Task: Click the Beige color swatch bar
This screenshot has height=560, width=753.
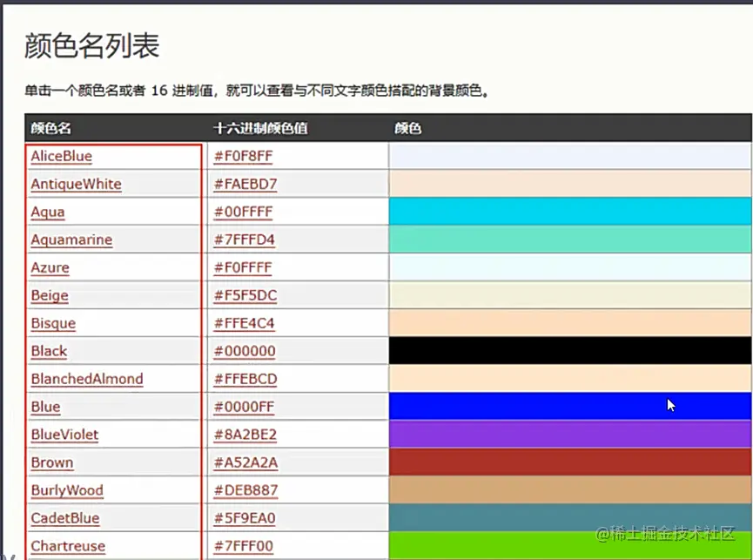Action: pyautogui.click(x=570, y=295)
